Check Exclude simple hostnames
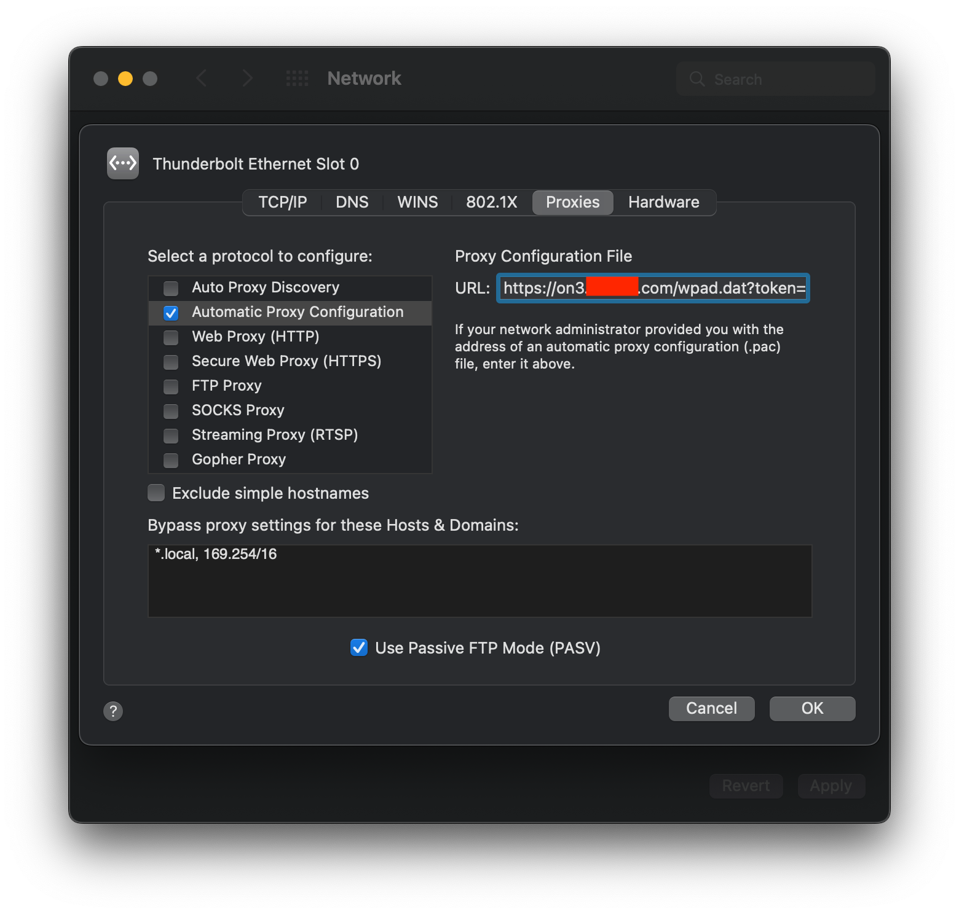Viewport: 959px width, 914px height. tap(156, 493)
